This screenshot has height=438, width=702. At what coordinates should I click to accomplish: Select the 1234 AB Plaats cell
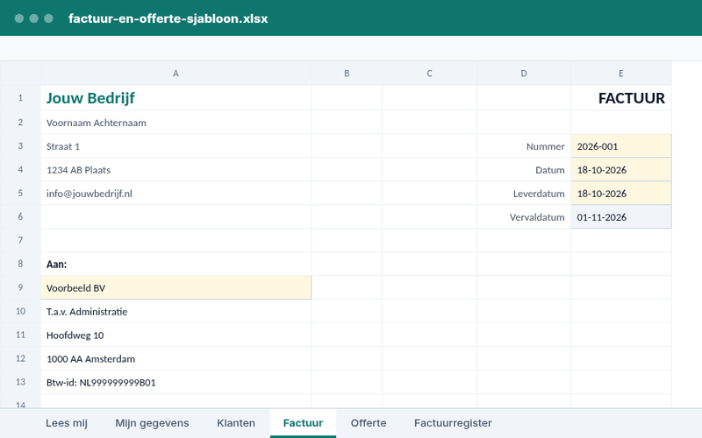click(176, 170)
